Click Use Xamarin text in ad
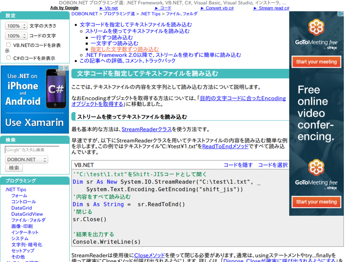Image resolution: width=350 pixels, height=262 pixels. 35,122
